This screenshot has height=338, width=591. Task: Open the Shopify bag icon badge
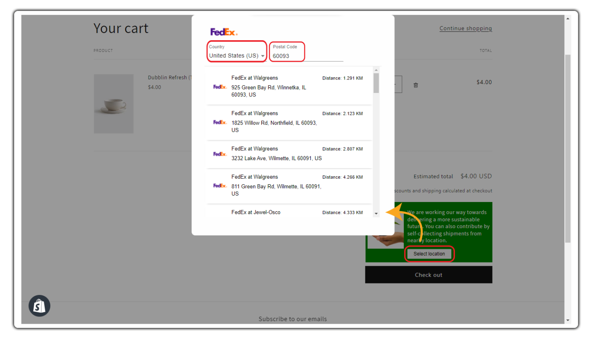(x=39, y=306)
